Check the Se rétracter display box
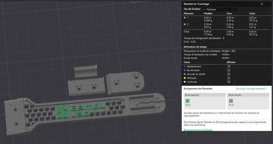The image size is (273, 144). point(229,70)
